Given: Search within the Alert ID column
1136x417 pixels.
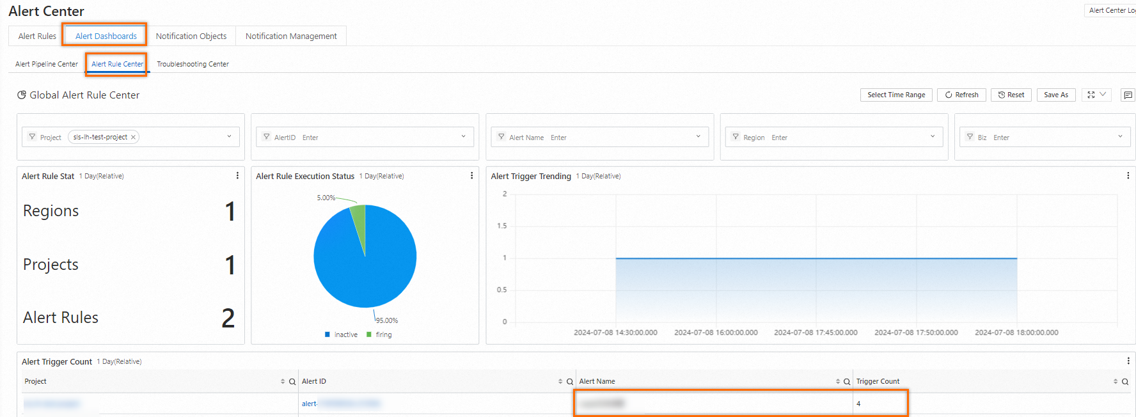Looking at the screenshot, I should coord(570,382).
